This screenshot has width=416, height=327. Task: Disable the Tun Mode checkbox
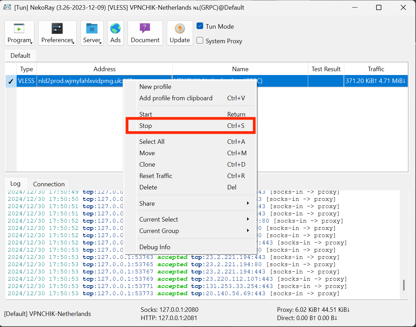click(200, 26)
